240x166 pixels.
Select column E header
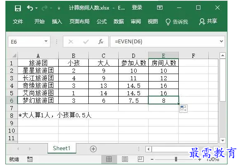[x=163, y=55]
